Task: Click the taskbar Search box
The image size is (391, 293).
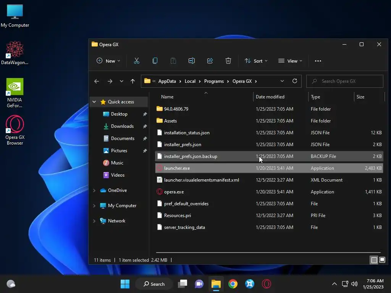Action: tap(154, 284)
